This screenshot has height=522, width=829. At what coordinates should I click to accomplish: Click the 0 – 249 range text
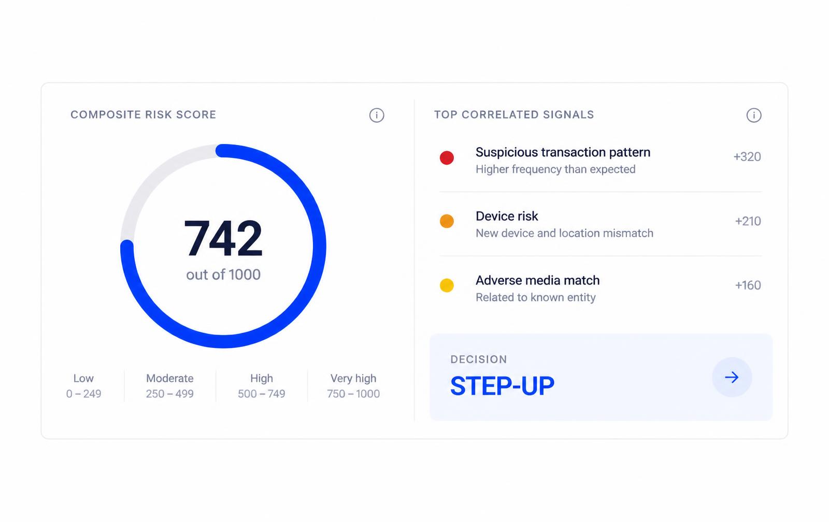coord(83,394)
